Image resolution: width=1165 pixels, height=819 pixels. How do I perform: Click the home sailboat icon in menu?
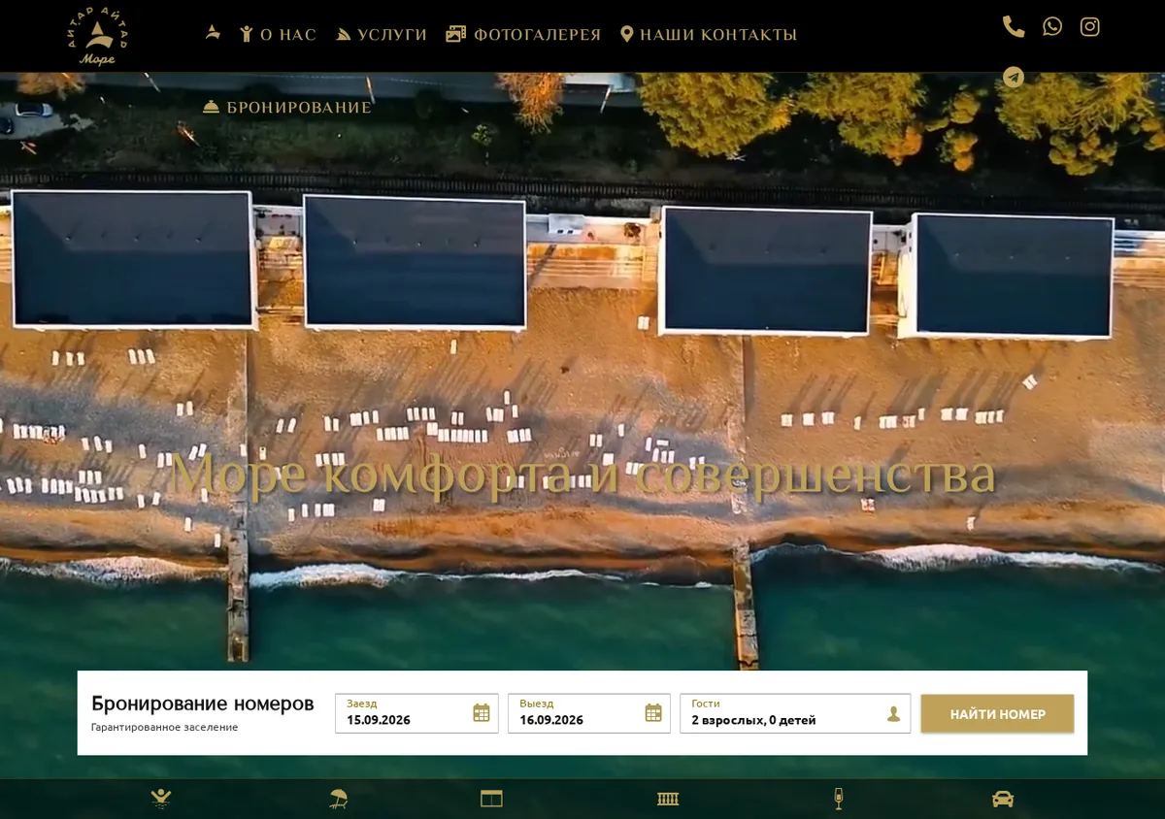pos(214,33)
